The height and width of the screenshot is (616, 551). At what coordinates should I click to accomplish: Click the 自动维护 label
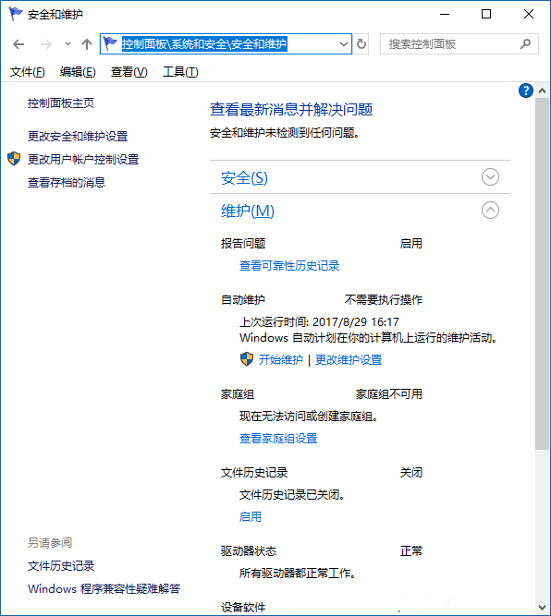click(243, 300)
